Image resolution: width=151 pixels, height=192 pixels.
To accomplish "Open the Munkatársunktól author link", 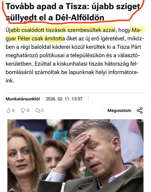I will pos(23,99).
